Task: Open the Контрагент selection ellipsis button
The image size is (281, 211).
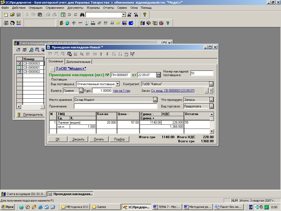Action: tap(211, 84)
